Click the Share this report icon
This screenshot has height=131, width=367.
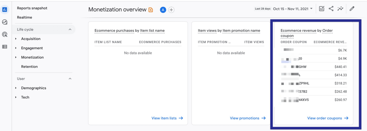331,9
